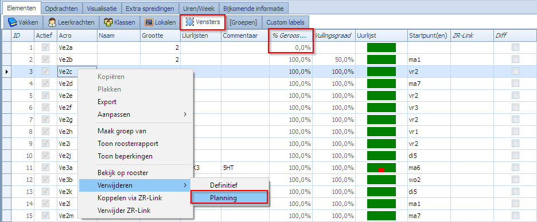Select the Lokalen room icon
Viewport: 537px width, 222px height.
pyautogui.click(x=149, y=22)
